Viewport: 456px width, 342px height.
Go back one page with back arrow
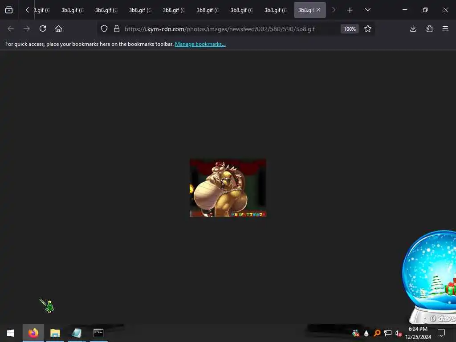11,28
